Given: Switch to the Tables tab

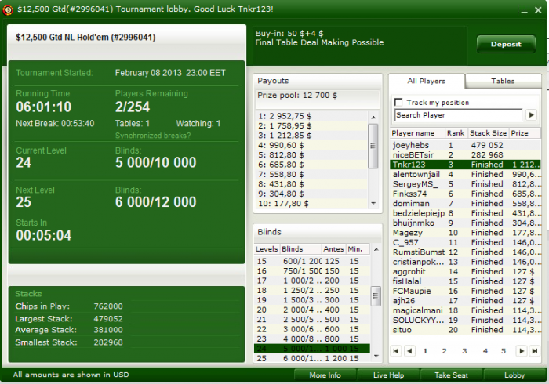Looking at the screenshot, I should [x=503, y=81].
